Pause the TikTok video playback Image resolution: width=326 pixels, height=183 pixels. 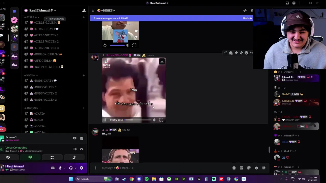105,120
